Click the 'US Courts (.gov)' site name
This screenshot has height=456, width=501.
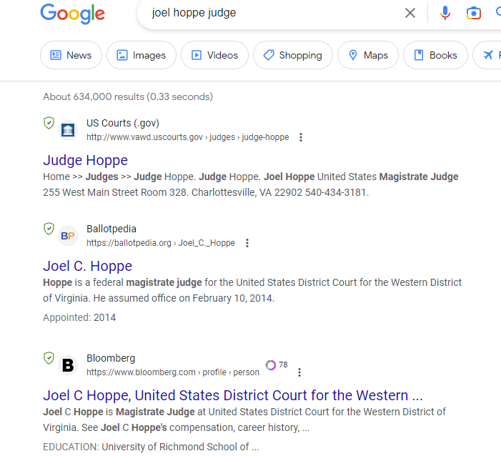click(123, 123)
